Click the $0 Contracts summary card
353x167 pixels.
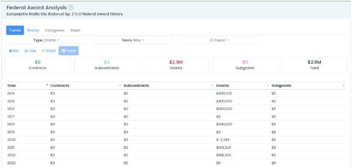38,65
